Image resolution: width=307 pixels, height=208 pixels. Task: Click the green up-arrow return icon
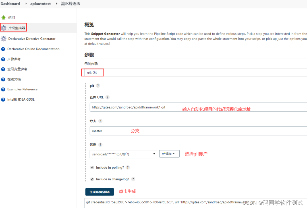tap(3, 18)
